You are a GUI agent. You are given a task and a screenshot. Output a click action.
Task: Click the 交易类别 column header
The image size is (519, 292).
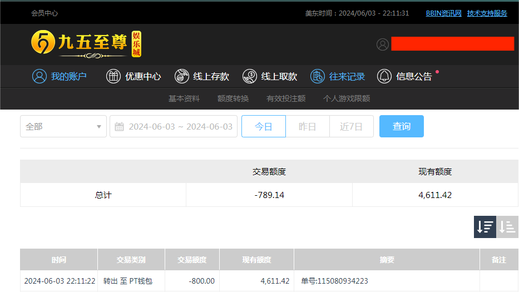click(x=131, y=260)
